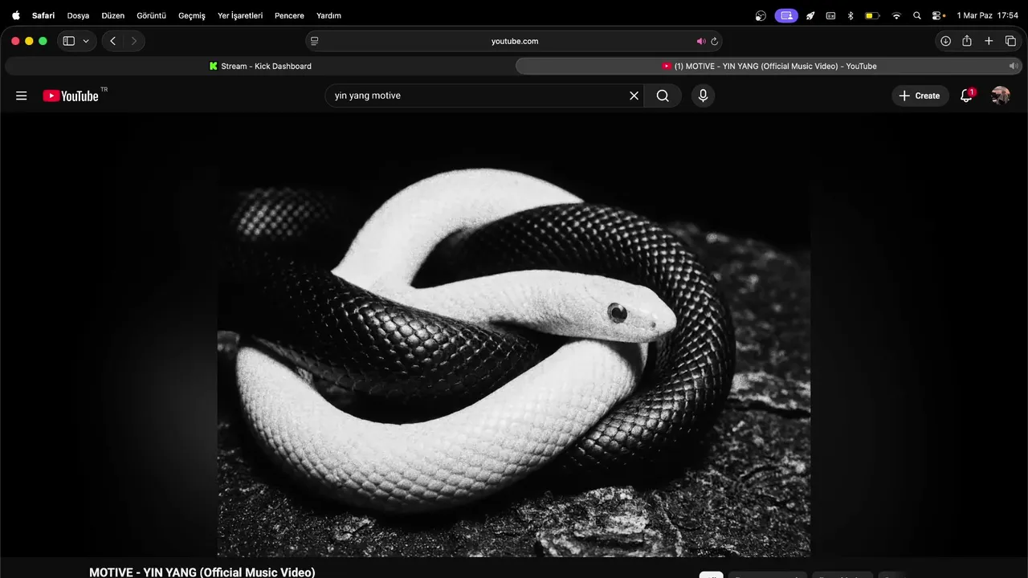The image size is (1028, 578).
Task: Open the circular status menu bar icon left of screen sharing
Action: tap(761, 15)
